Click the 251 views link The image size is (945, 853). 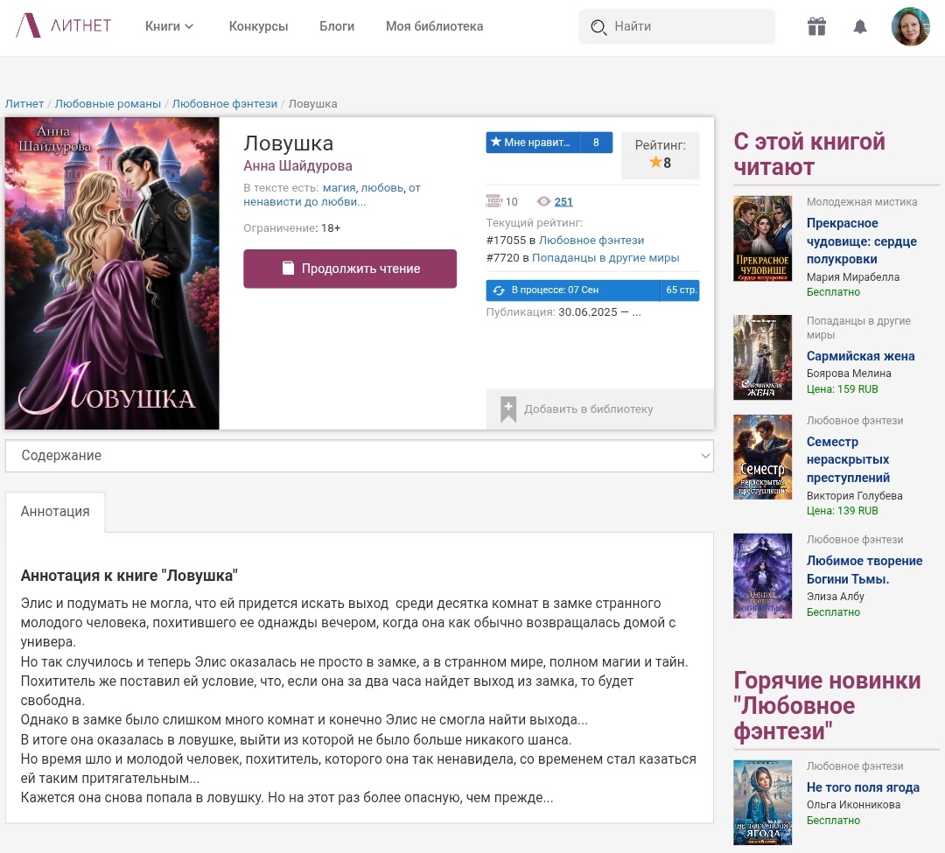pyautogui.click(x=563, y=202)
